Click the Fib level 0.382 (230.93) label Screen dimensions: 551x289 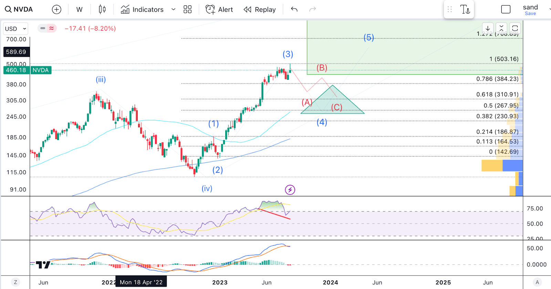click(497, 116)
